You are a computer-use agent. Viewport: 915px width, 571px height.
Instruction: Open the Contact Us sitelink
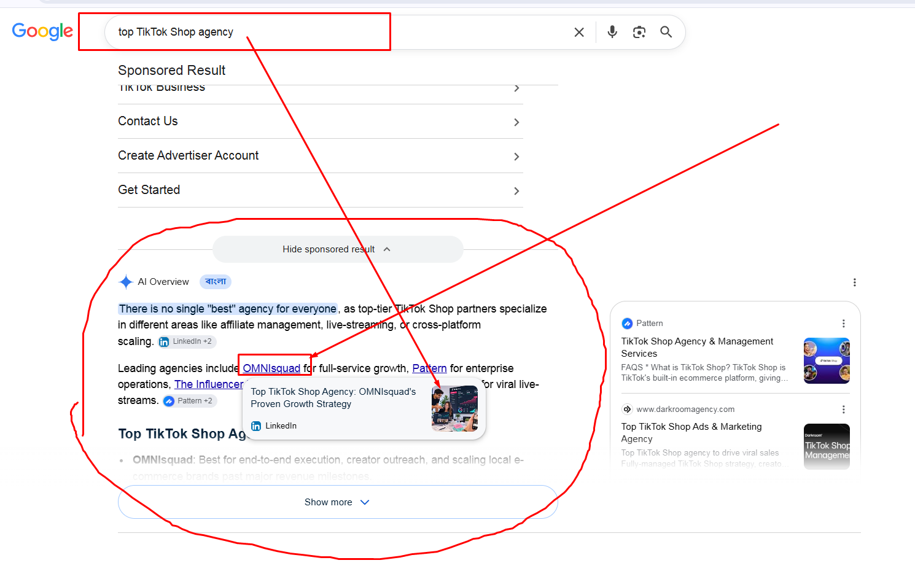(x=320, y=122)
